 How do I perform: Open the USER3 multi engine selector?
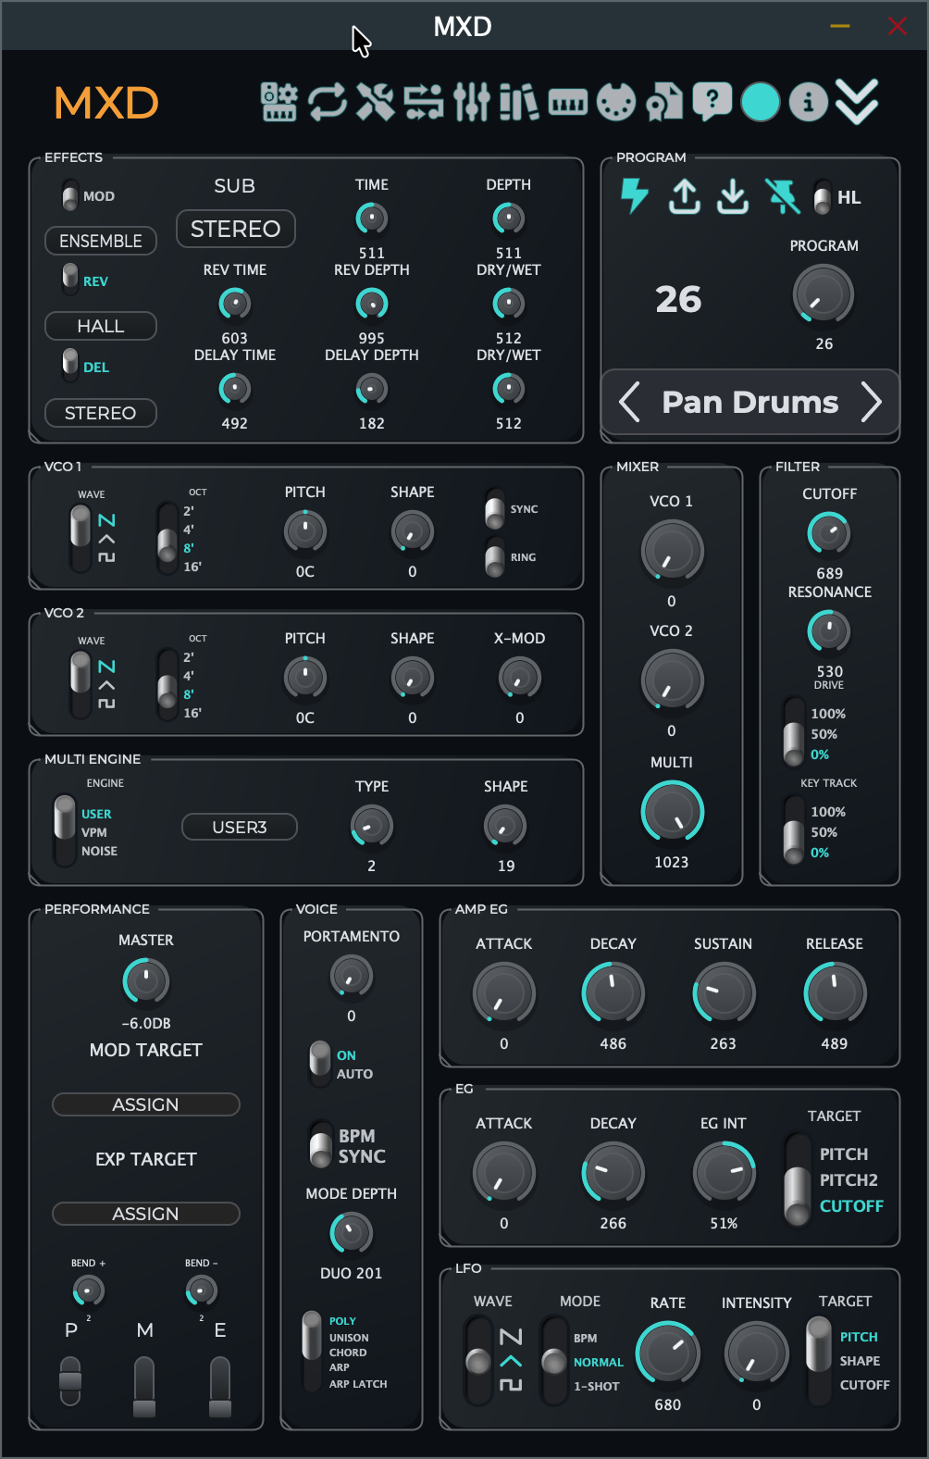tap(240, 827)
